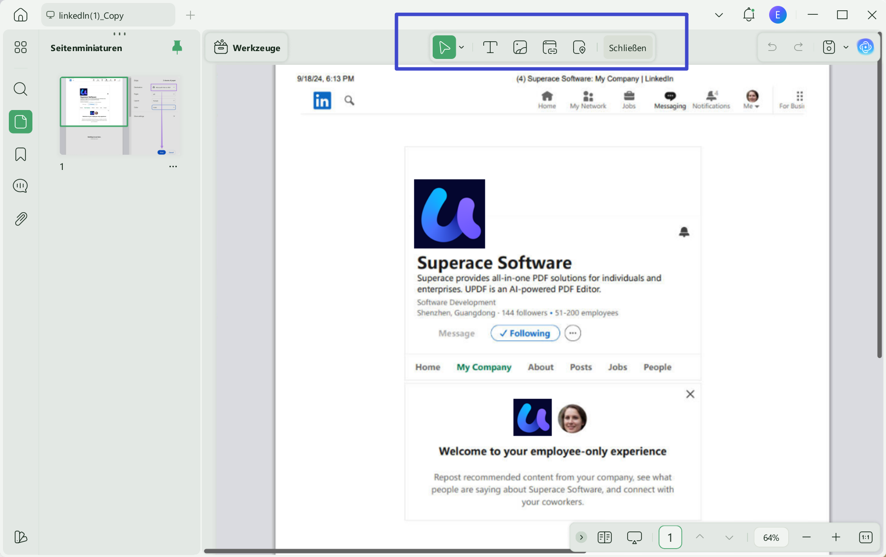
Task: Set actual size with the 1:1 button
Action: 866,537
